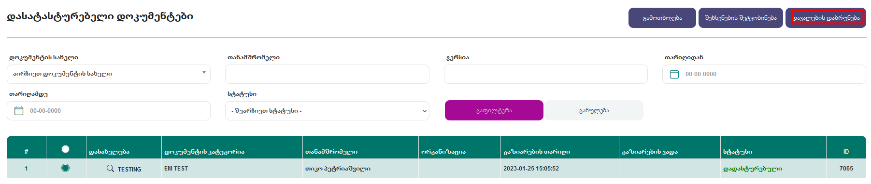
Task: Open the დოკუმენტის სახელი dropdown
Action: (x=109, y=74)
